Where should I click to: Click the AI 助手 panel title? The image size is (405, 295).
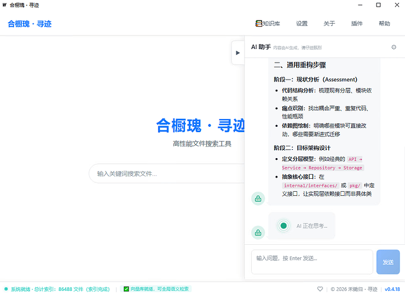click(x=261, y=47)
